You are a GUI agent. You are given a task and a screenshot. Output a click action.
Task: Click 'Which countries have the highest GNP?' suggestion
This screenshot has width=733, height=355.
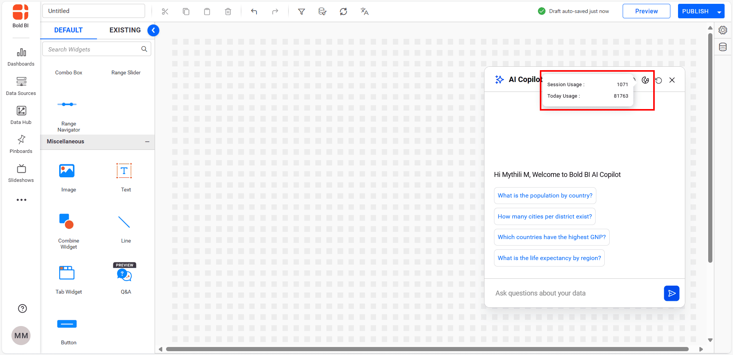click(x=551, y=237)
